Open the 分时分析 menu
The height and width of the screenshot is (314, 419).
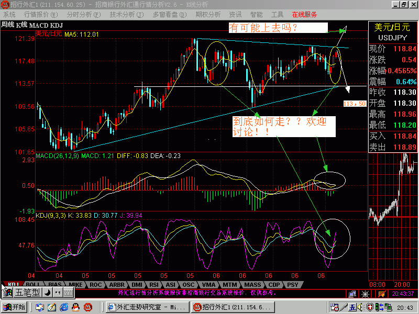click(84, 15)
